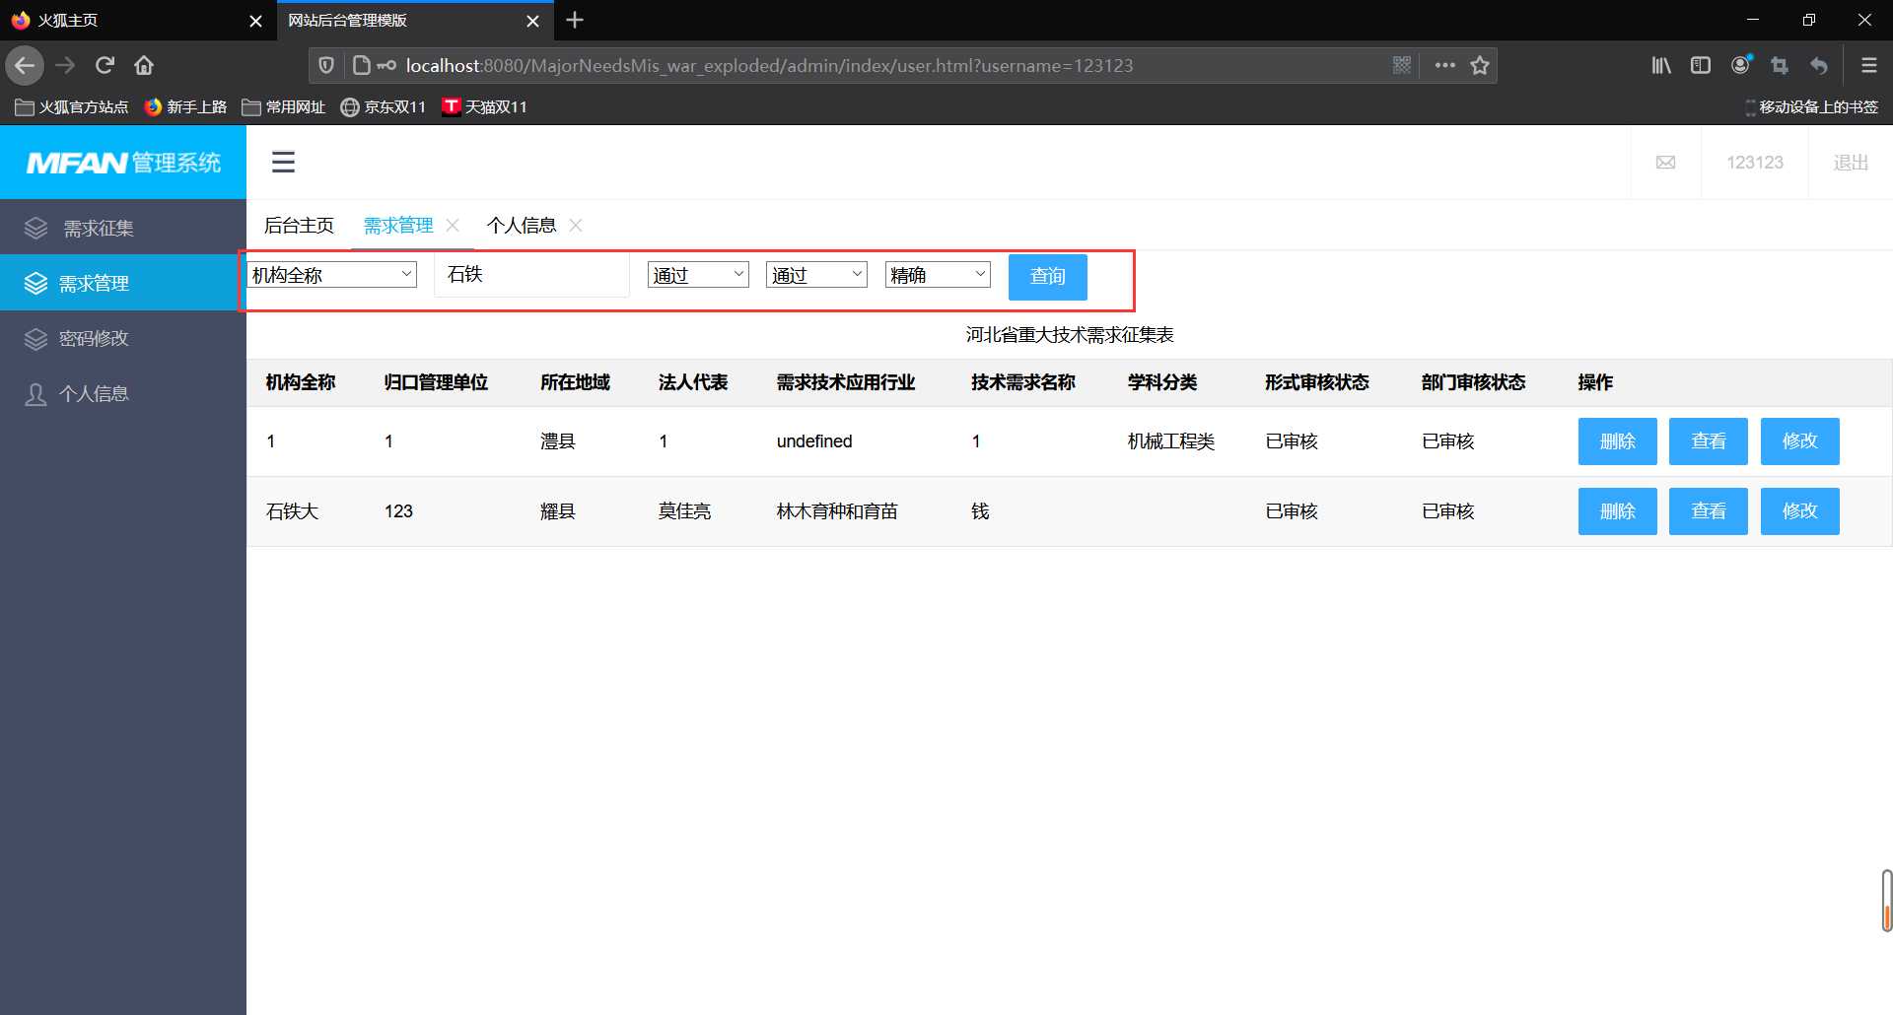Viewport: 1893px width, 1015px height.
Task: Click the 石铁 search keyword input
Action: 531,275
